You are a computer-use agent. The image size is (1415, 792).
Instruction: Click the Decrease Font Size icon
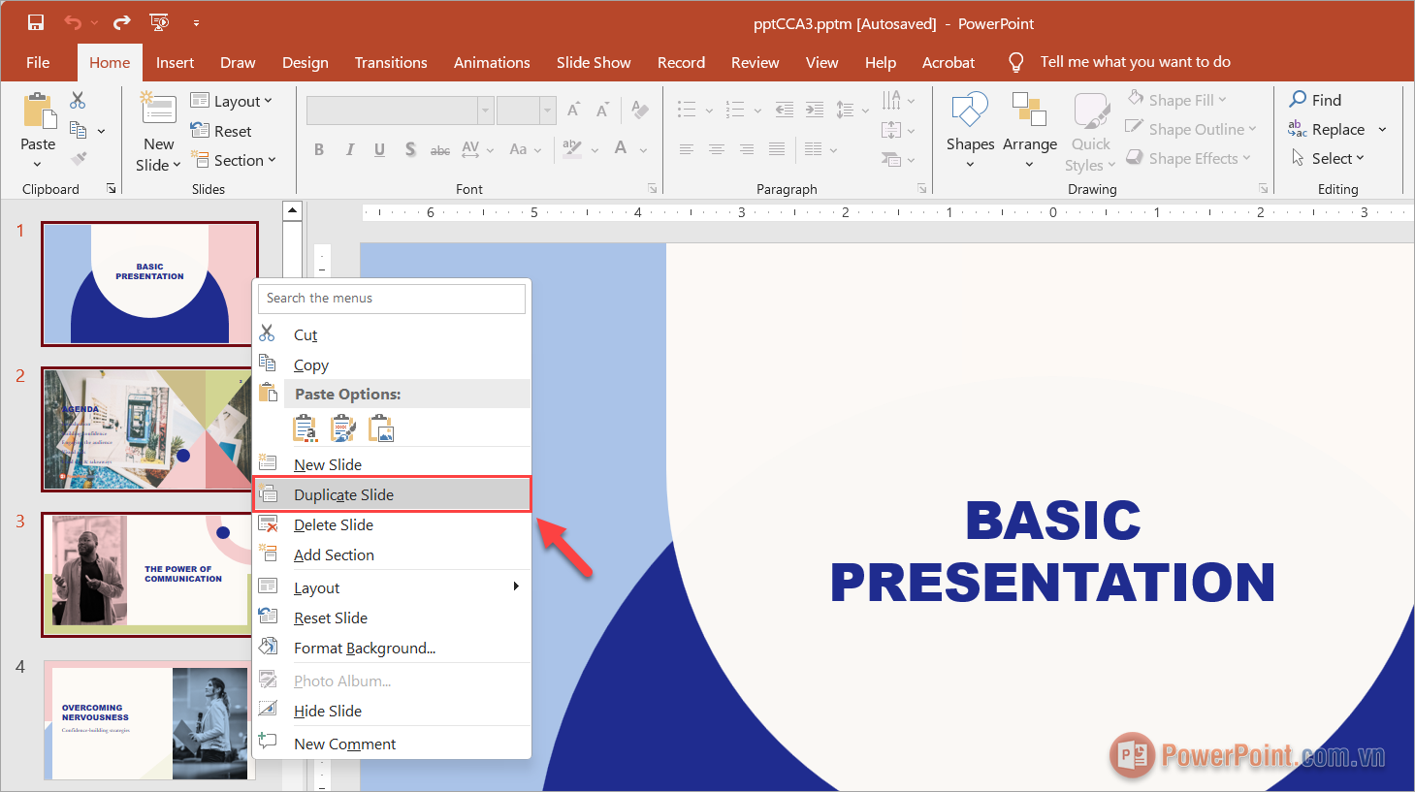pos(603,110)
